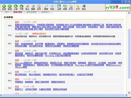The height and width of the screenshot is (98, 131).
Task: Open 锁定图层 link
Action: (112, 63)
